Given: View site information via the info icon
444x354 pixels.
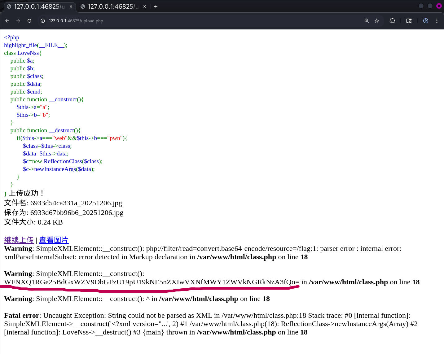Looking at the screenshot, I should 42,21.
